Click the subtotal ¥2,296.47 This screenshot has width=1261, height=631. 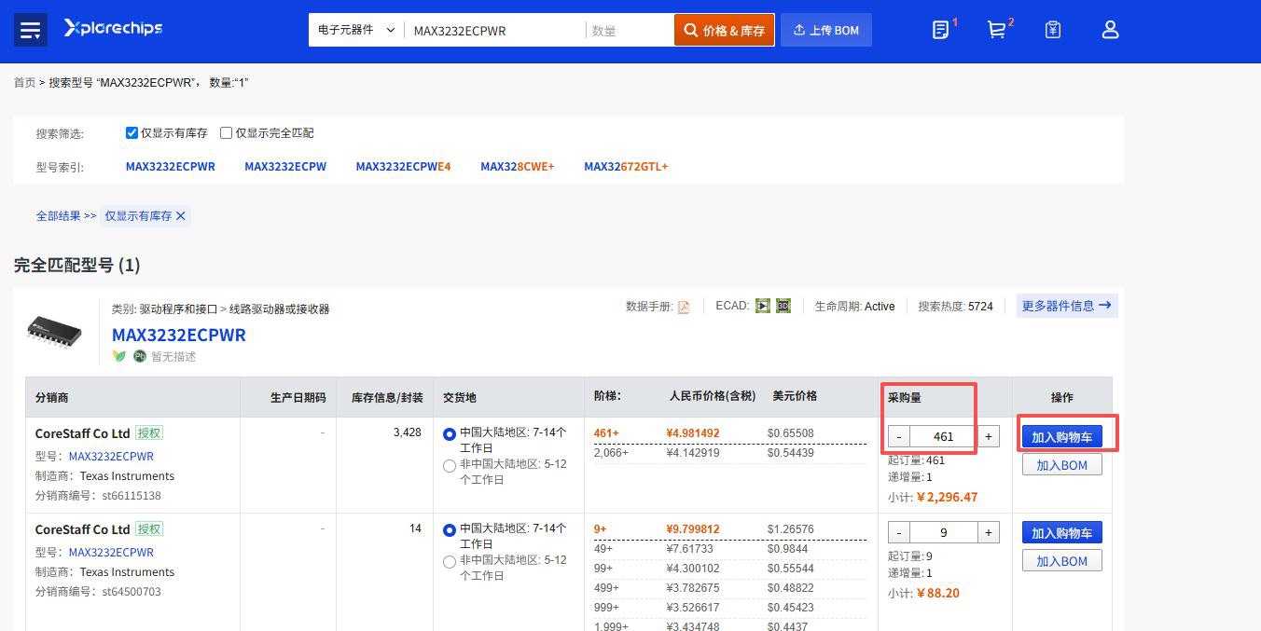(x=947, y=497)
